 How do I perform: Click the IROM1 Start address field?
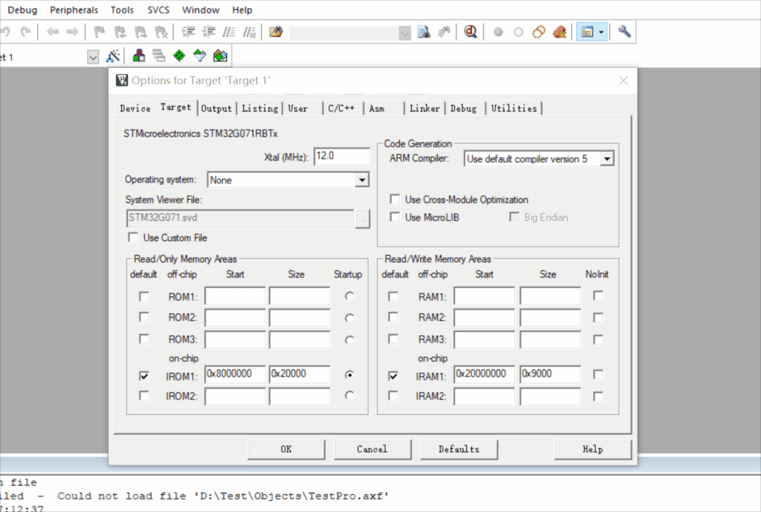[235, 374]
